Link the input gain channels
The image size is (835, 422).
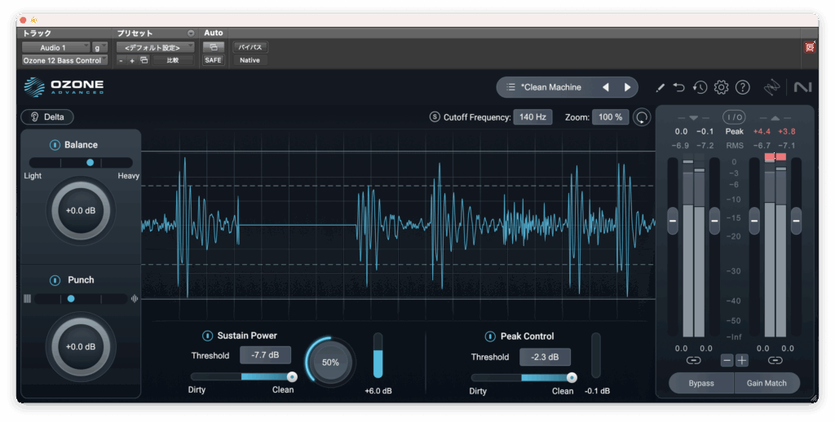coord(693,360)
